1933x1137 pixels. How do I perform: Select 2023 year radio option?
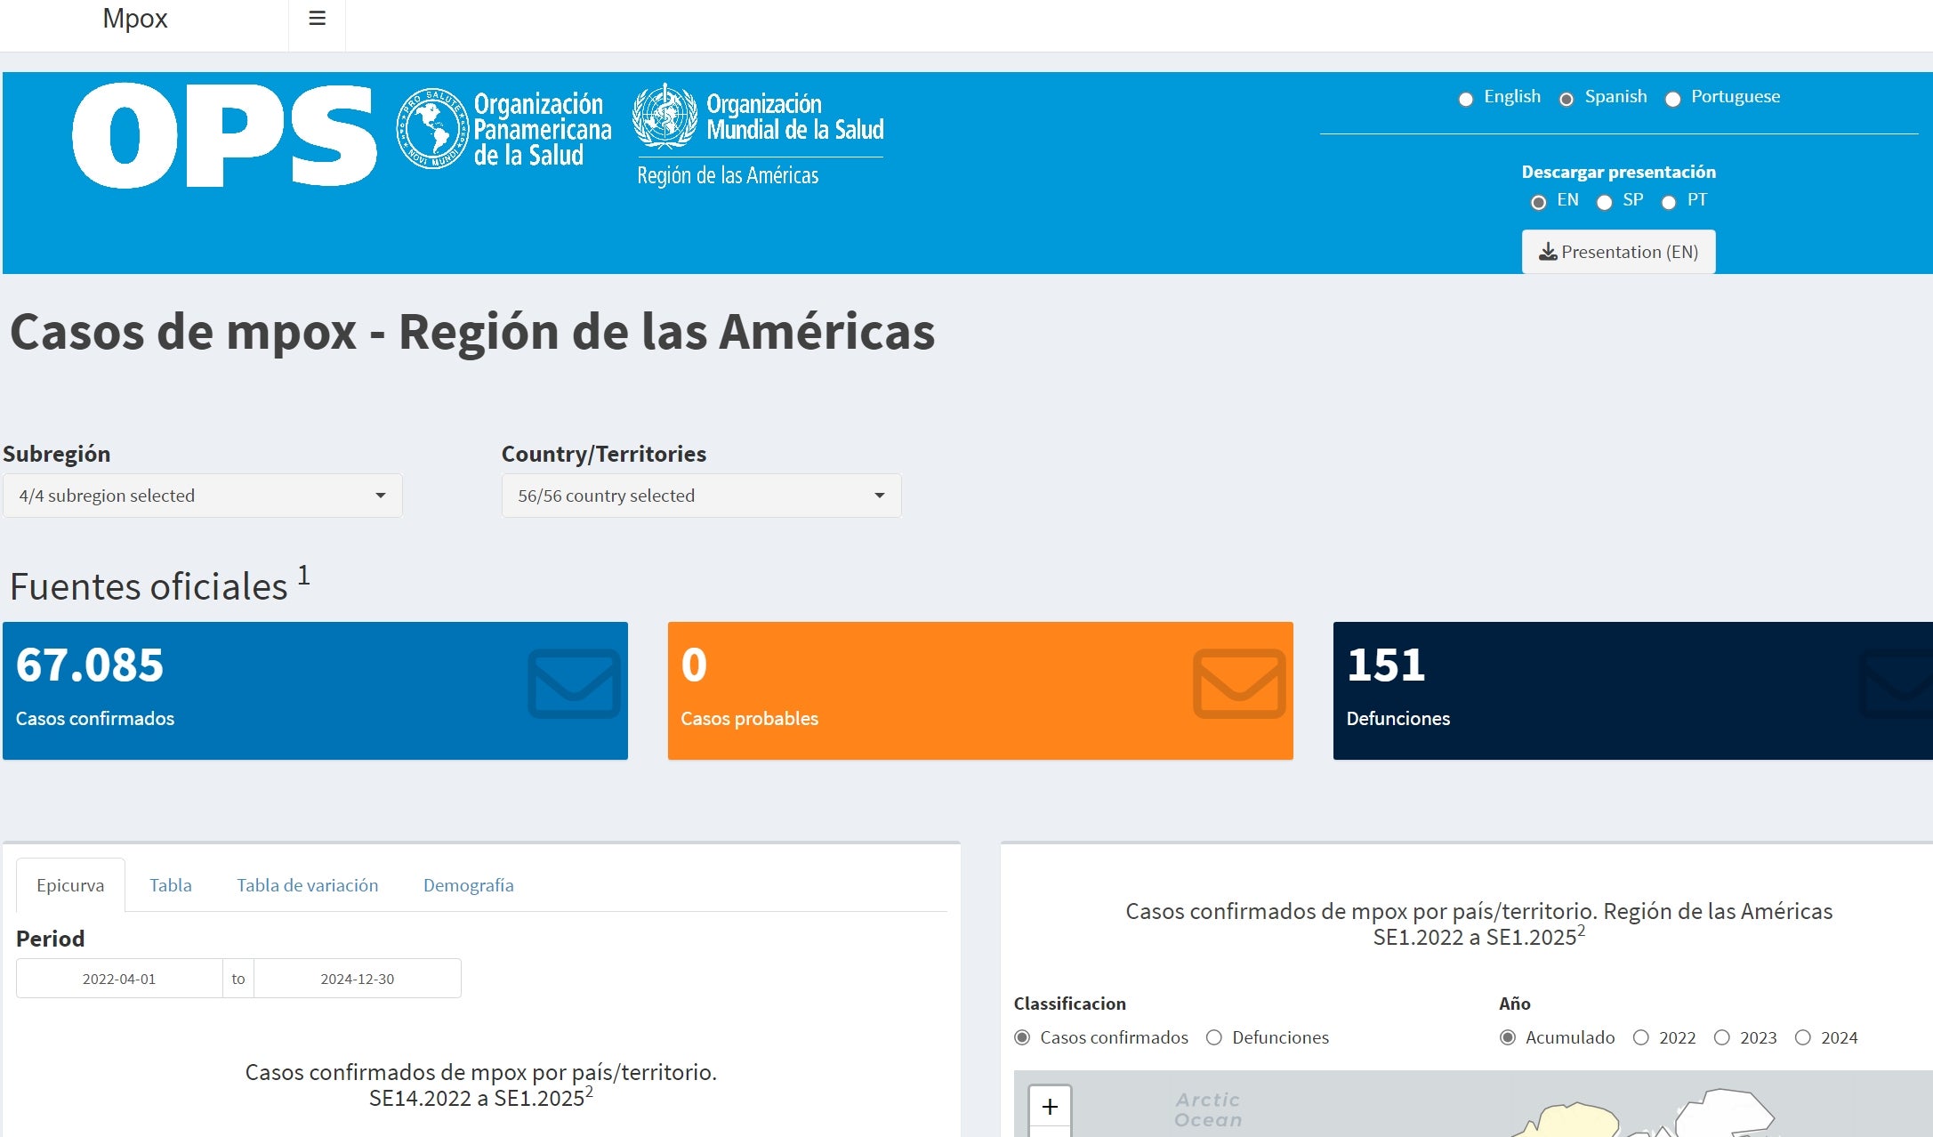[1721, 1037]
